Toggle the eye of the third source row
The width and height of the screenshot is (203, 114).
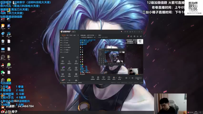click(x=61, y=43)
